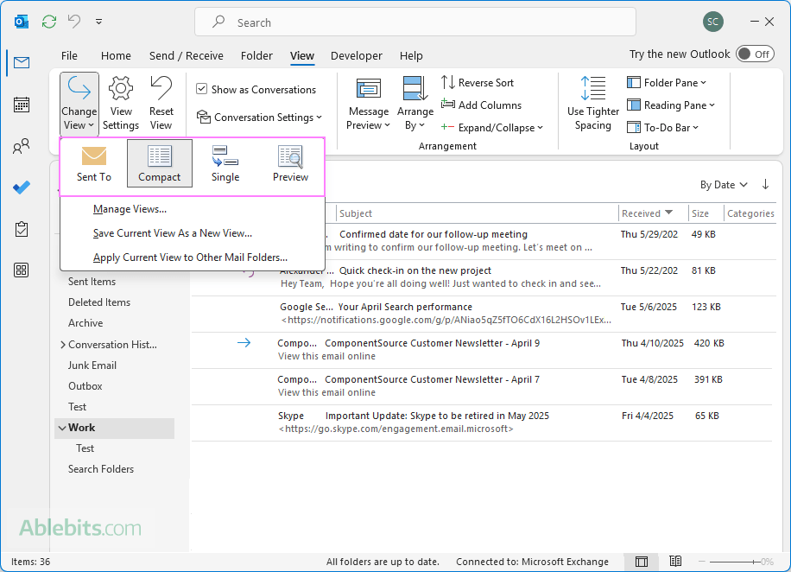Switch to the Folder tab
The height and width of the screenshot is (572, 791).
(x=256, y=55)
